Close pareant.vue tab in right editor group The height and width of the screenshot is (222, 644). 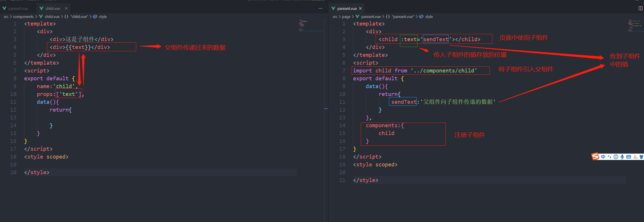[x=360, y=8]
